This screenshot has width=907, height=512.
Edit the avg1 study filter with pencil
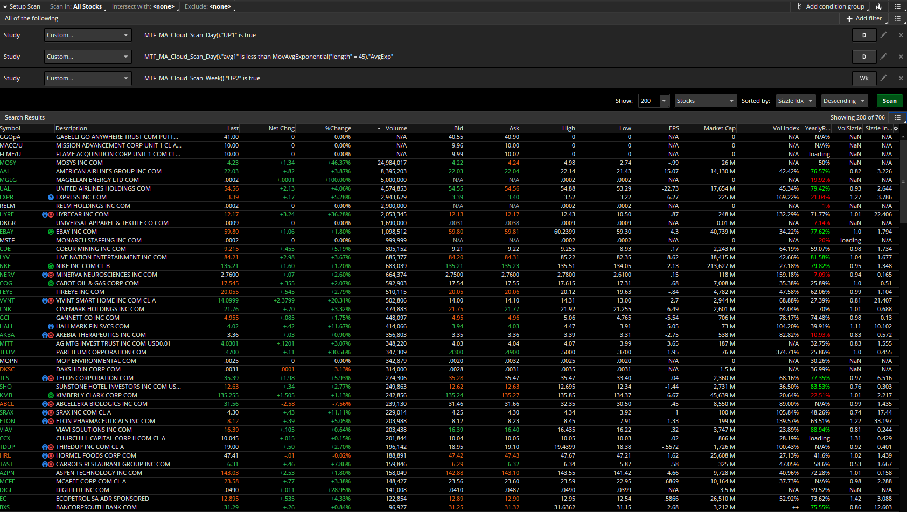883,57
